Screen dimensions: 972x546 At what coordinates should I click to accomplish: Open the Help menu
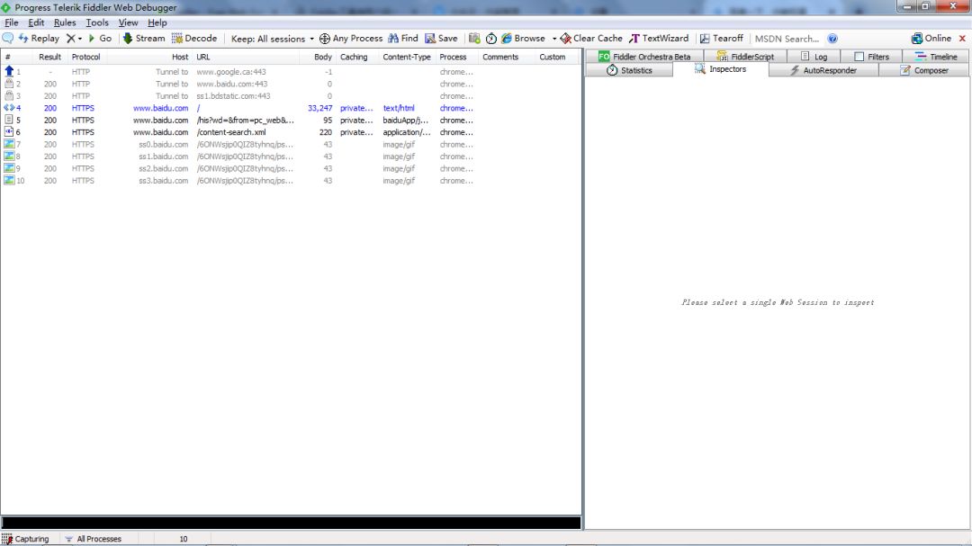[157, 22]
